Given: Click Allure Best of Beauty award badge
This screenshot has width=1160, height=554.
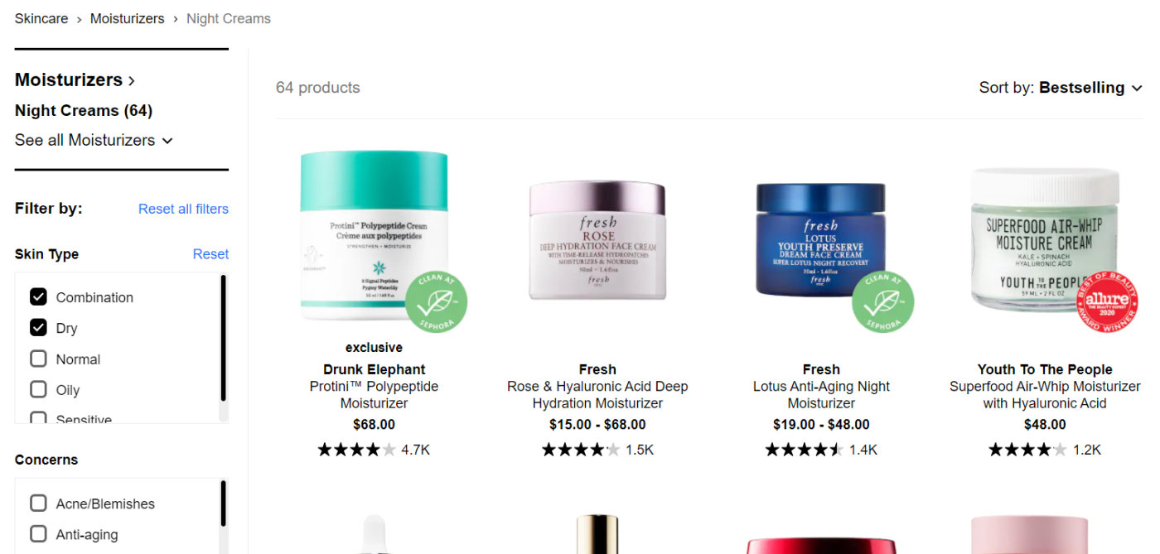Looking at the screenshot, I should tap(1107, 303).
